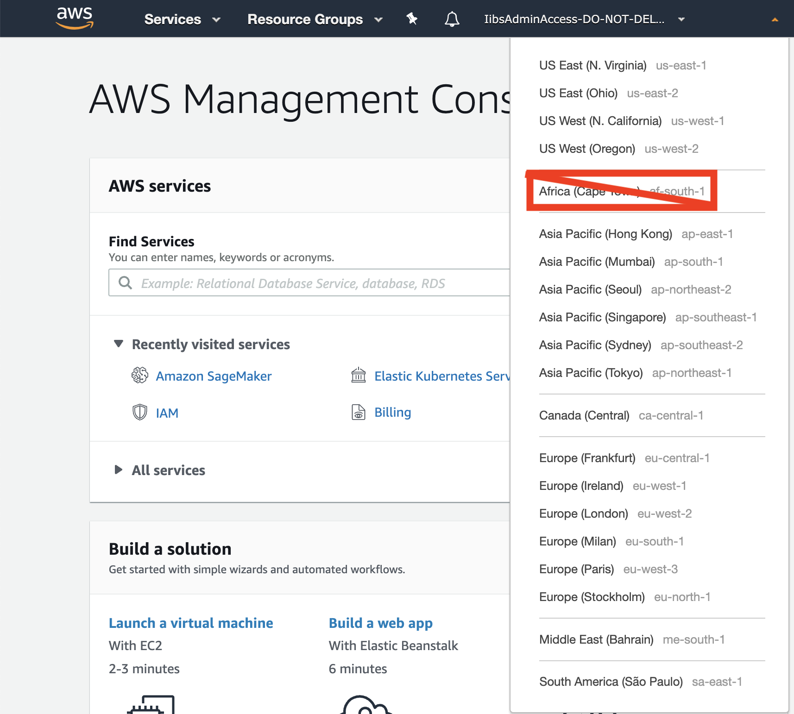The height and width of the screenshot is (714, 794).
Task: Click the '2-3 minutes' text
Action: click(144, 669)
